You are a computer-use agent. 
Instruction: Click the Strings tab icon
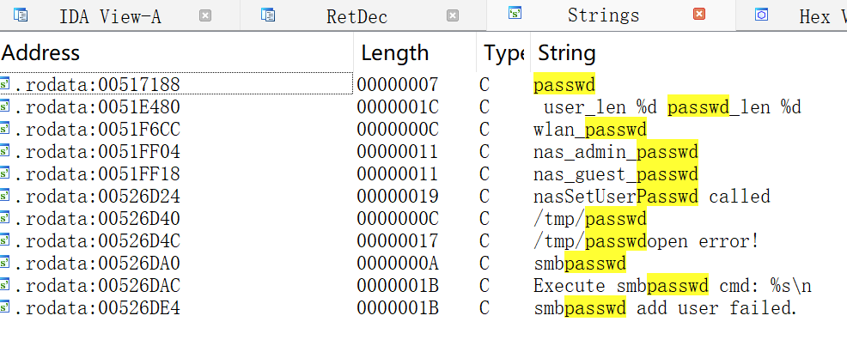pyautogui.click(x=515, y=14)
